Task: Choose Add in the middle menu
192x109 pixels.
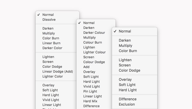Action: (86, 67)
